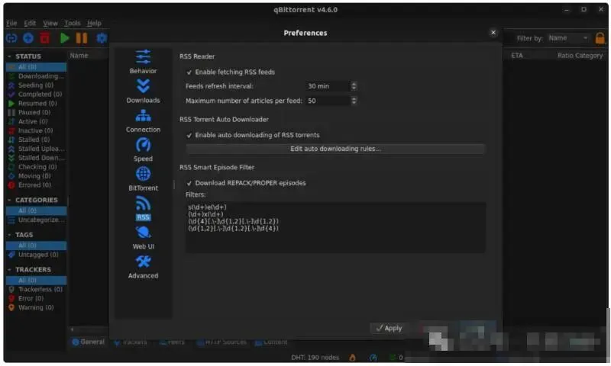The height and width of the screenshot is (366, 611).
Task: Open the Web UI preferences section
Action: click(143, 237)
